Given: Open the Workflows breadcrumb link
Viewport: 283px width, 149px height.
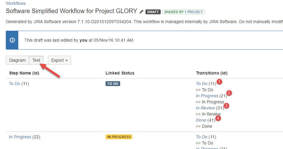Looking at the screenshot, I should (x=16, y=3).
